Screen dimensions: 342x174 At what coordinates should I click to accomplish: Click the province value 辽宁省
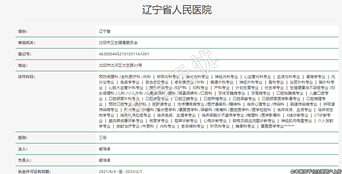(105, 31)
